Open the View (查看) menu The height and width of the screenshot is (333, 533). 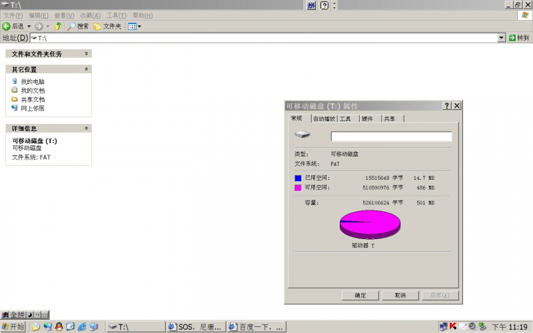pyautogui.click(x=64, y=15)
